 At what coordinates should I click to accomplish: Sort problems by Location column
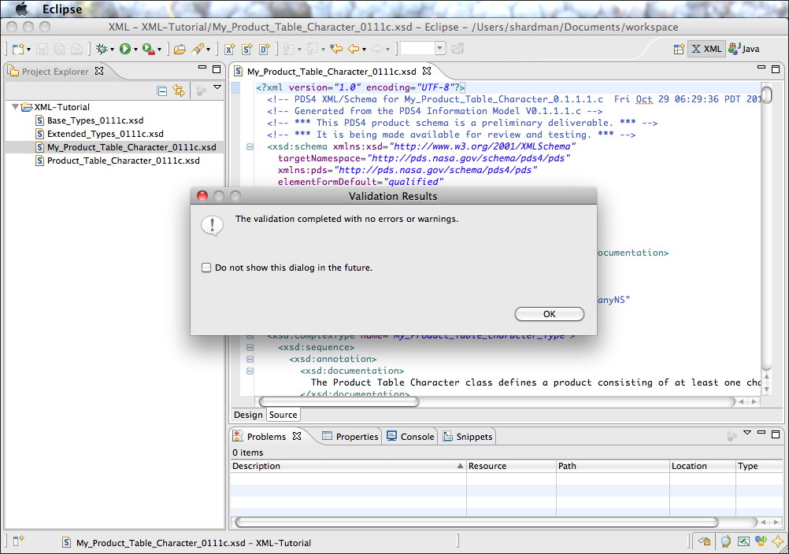pos(702,466)
